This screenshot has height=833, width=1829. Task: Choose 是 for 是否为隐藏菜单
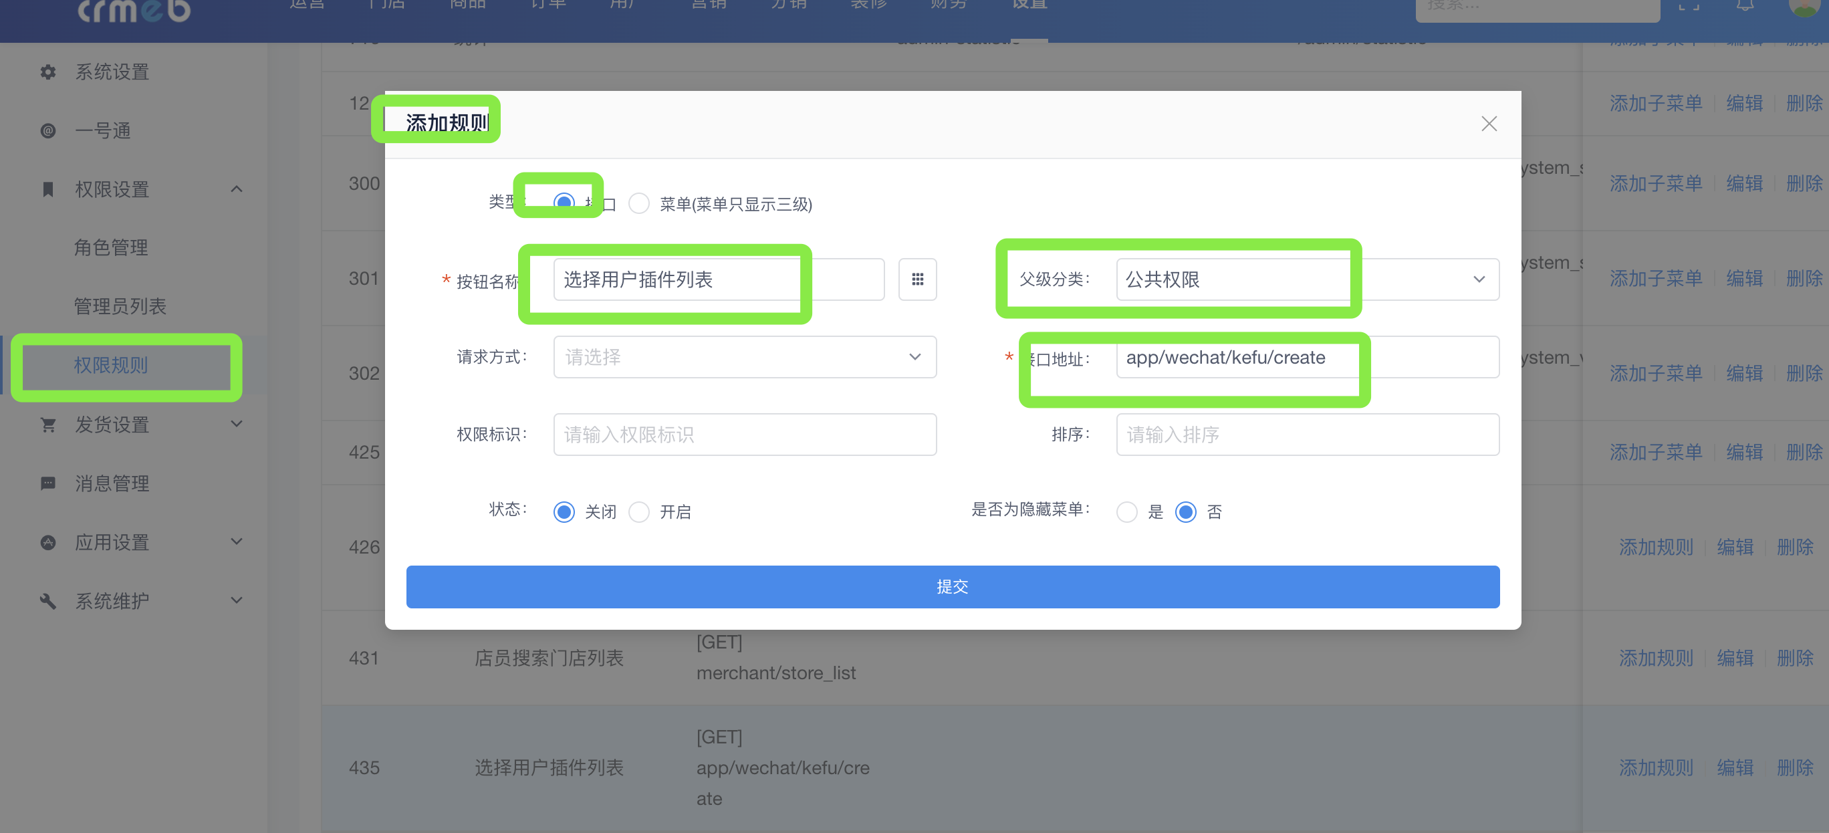(1127, 512)
